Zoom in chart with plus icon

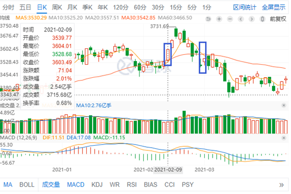coord(219,19)
